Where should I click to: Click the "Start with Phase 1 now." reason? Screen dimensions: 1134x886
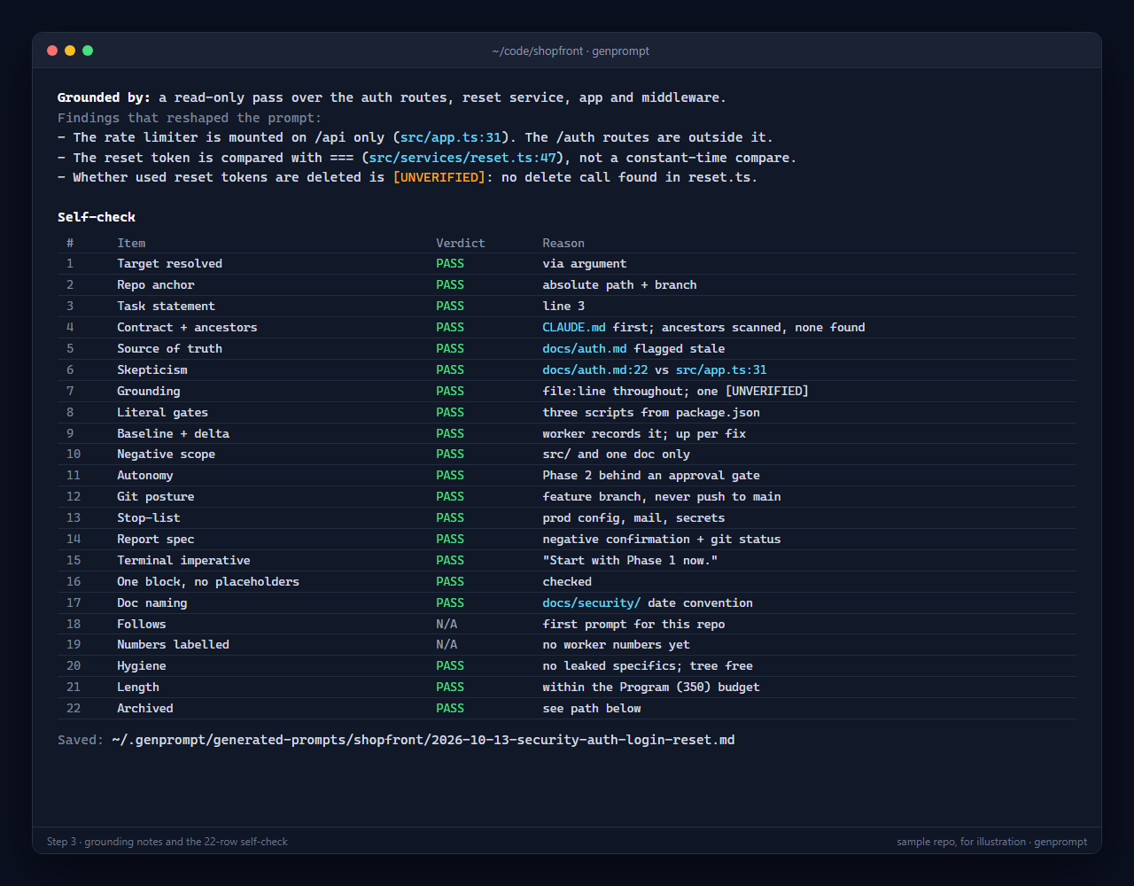(x=630, y=560)
